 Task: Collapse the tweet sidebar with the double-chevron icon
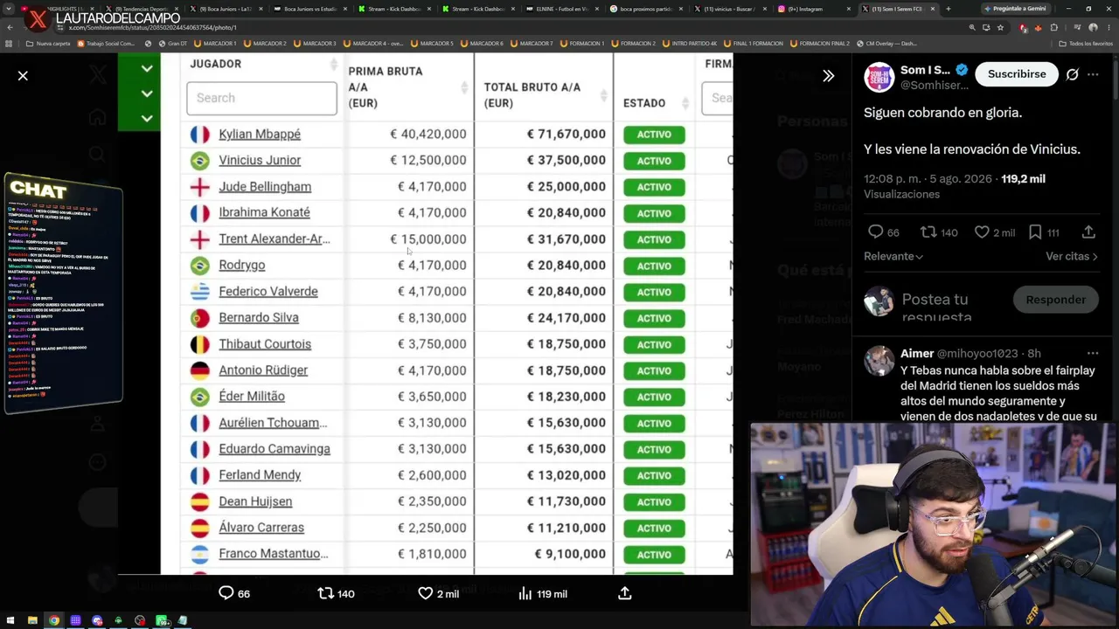click(x=828, y=76)
